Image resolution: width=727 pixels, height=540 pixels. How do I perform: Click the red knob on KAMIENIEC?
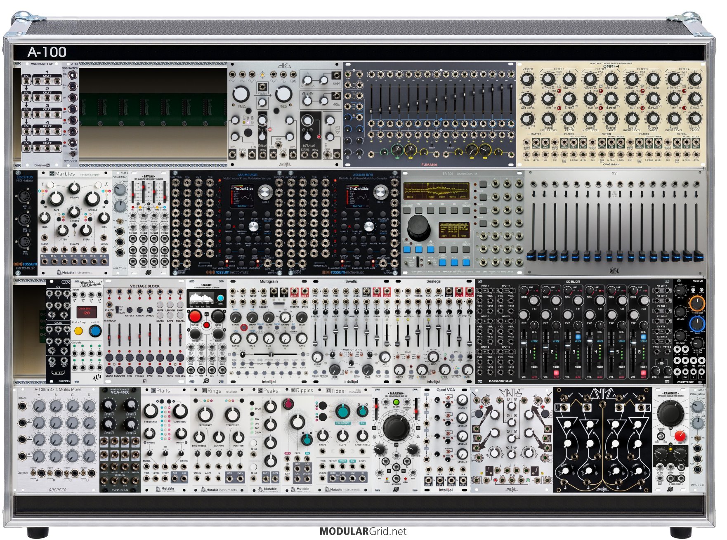coord(680,436)
